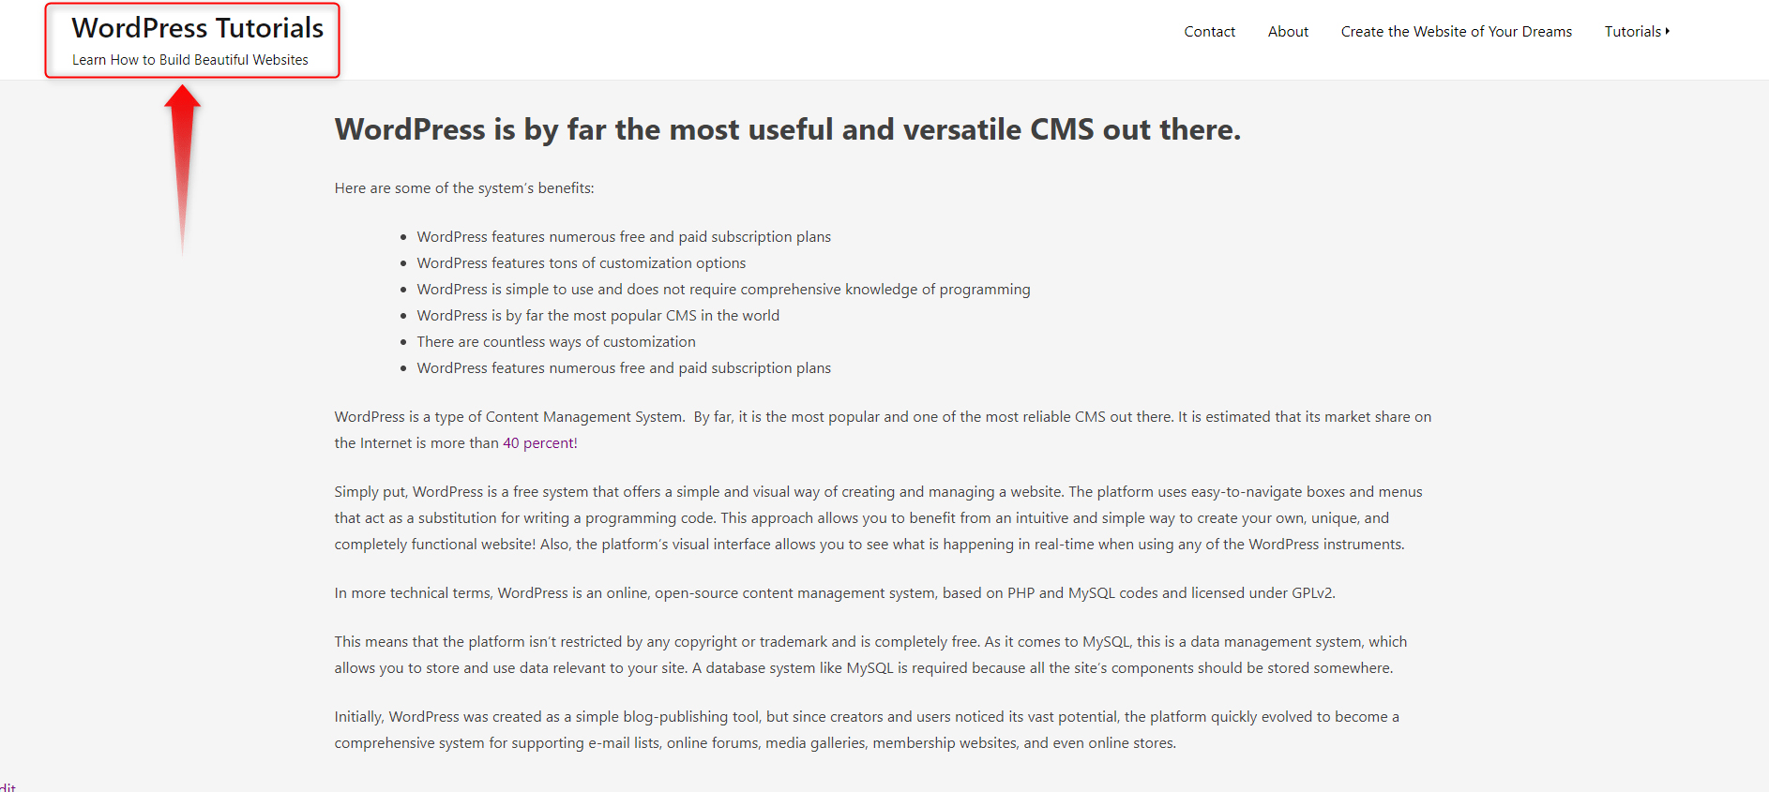
Task: Open the Tutorials menu
Action: tap(1633, 32)
